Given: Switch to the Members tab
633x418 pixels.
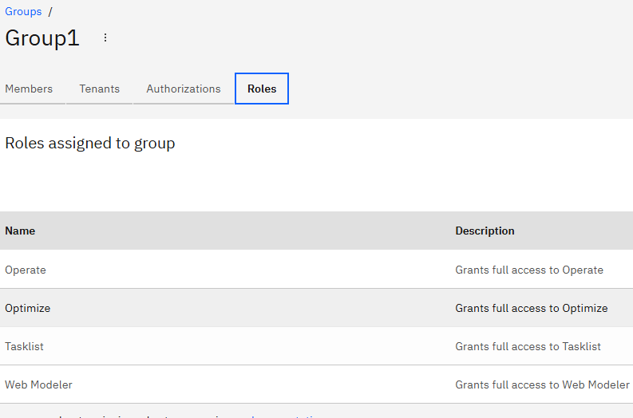Looking at the screenshot, I should [x=29, y=89].
